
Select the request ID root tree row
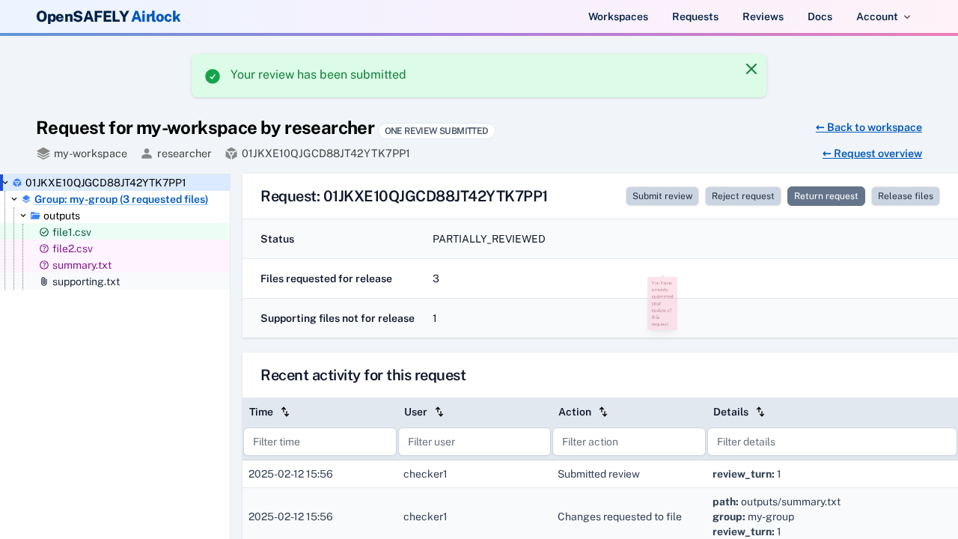115,183
